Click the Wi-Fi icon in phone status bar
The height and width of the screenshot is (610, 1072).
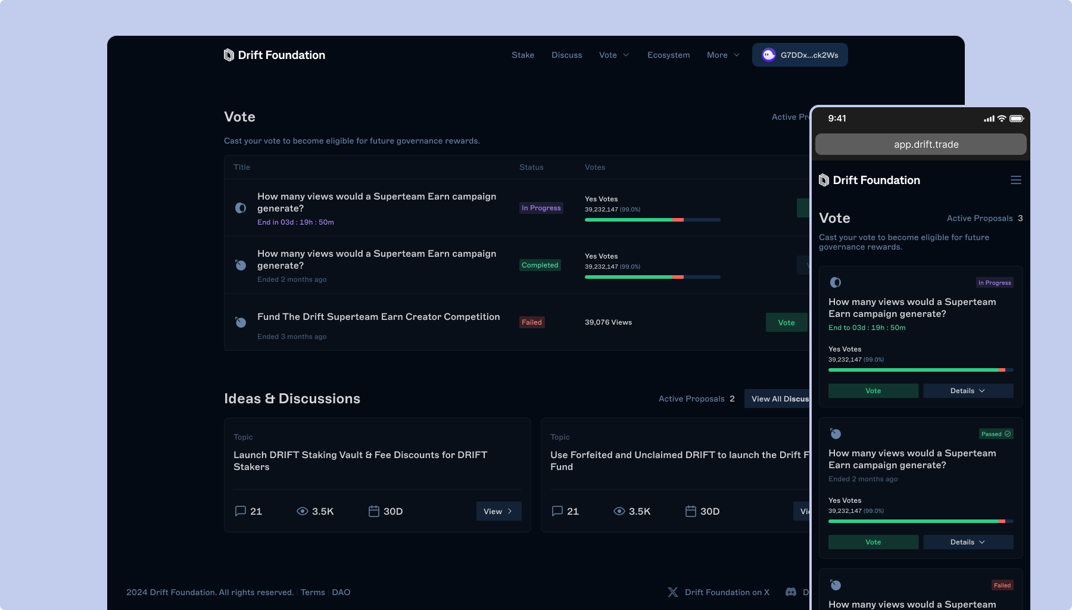(x=1002, y=119)
